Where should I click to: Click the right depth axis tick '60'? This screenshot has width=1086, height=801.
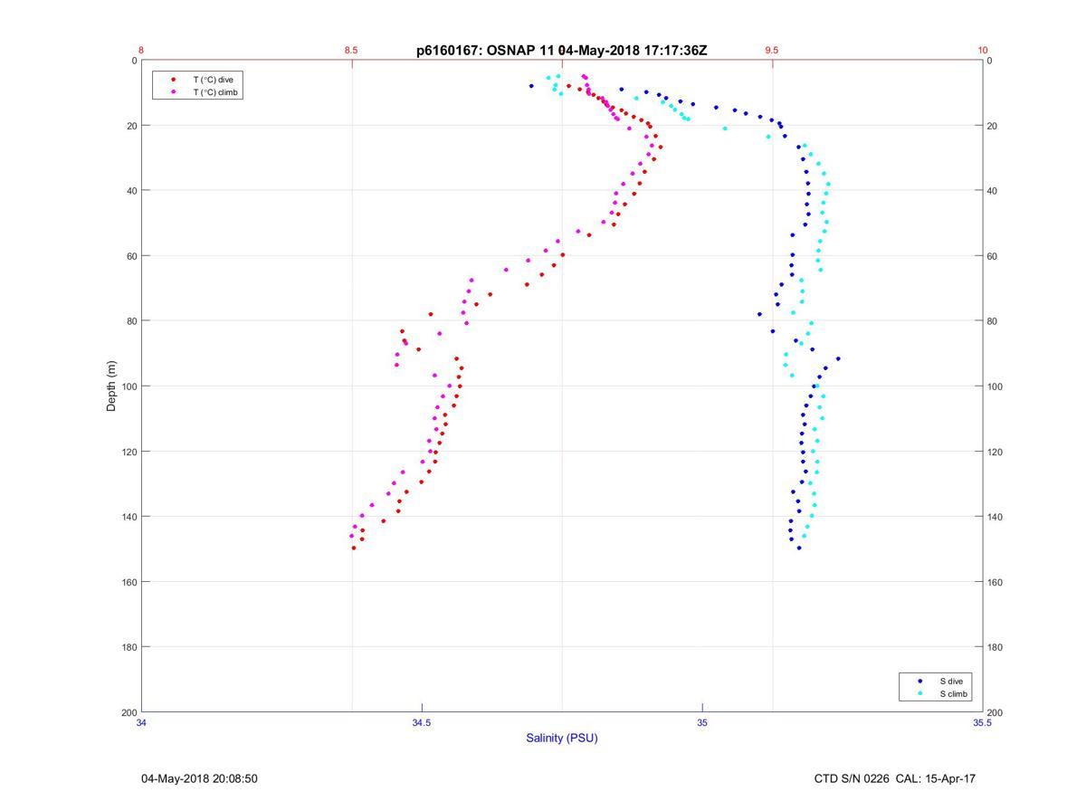click(992, 256)
